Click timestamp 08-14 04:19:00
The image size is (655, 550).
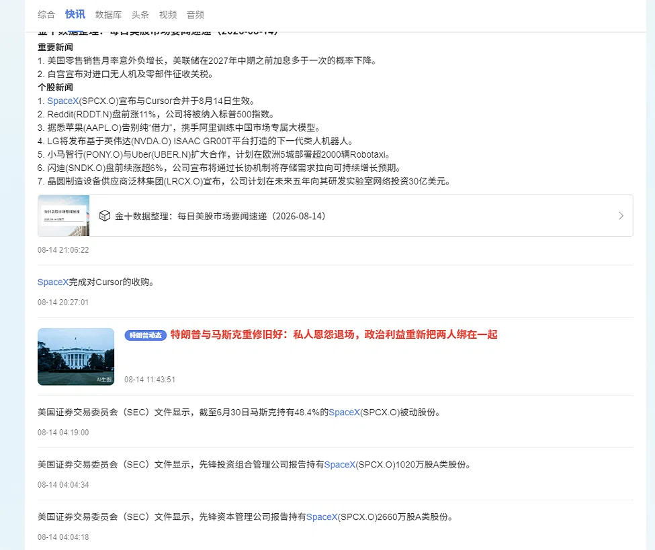pos(63,433)
